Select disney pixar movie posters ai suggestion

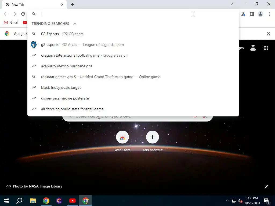tap(133, 98)
